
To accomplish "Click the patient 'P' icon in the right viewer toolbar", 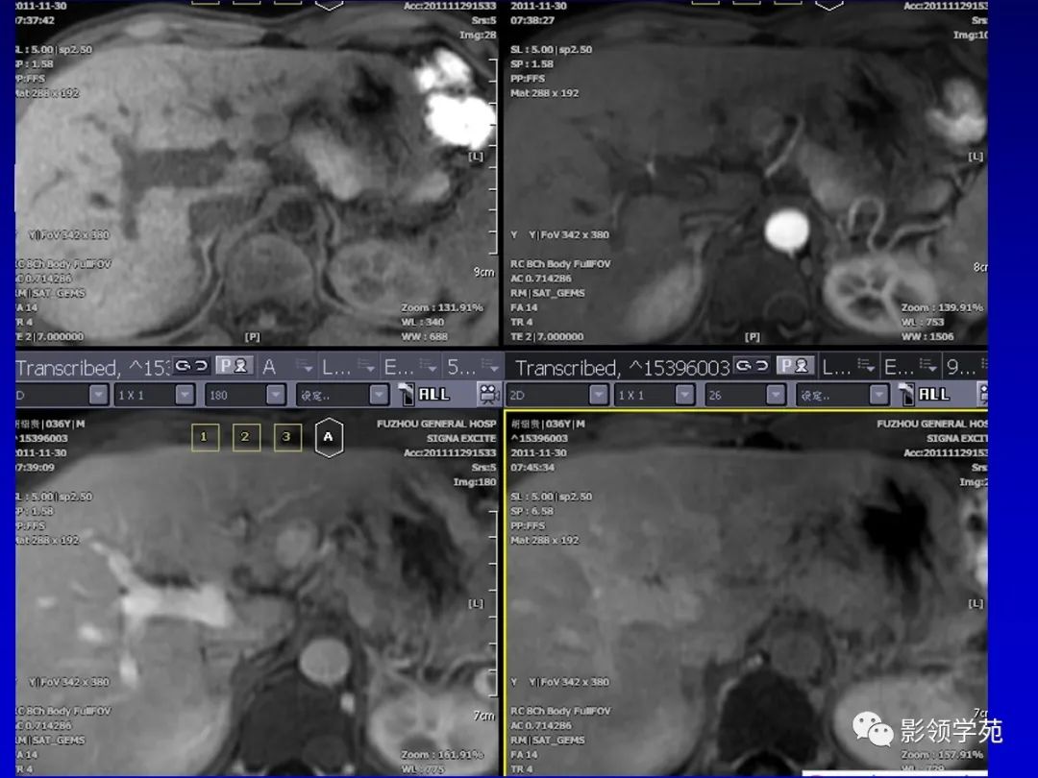I will (x=795, y=366).
